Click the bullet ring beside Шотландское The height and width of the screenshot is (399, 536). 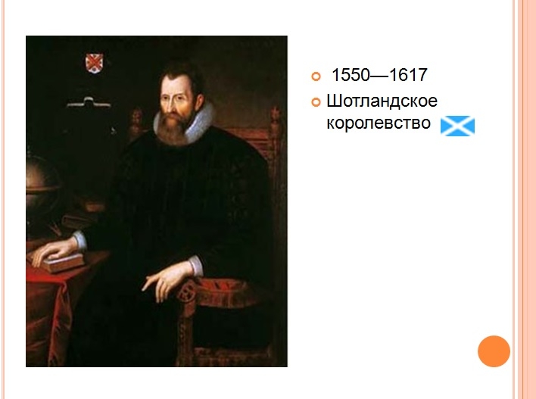tap(316, 102)
